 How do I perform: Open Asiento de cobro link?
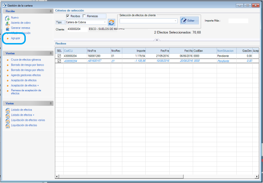coord(21,23)
